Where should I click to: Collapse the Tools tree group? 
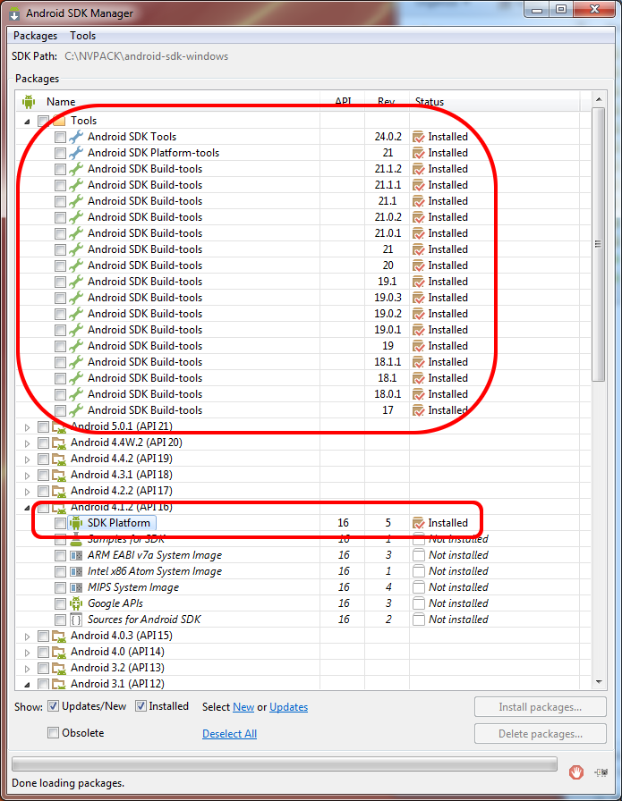27,122
